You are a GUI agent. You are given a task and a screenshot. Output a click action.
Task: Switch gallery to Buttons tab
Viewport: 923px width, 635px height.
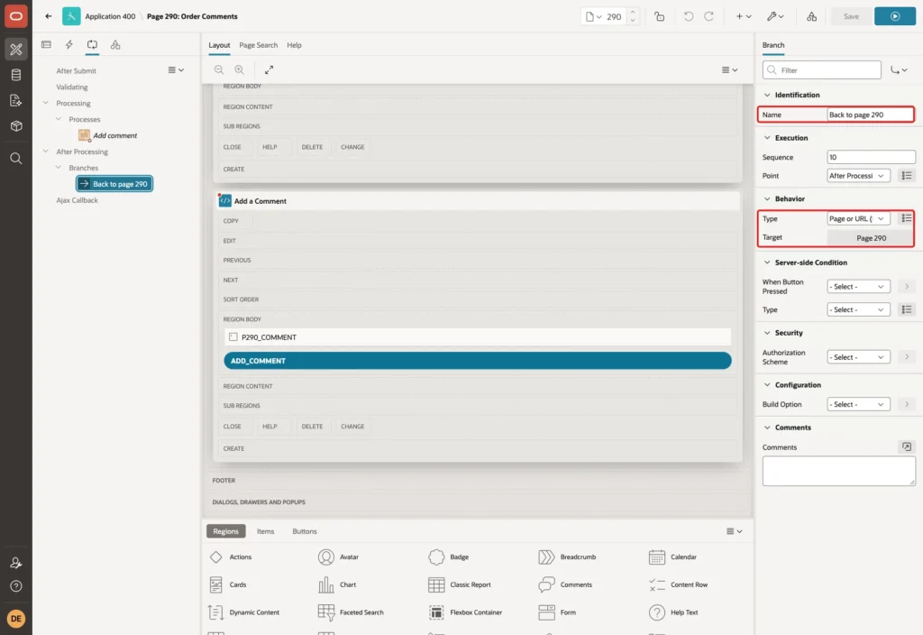(305, 531)
